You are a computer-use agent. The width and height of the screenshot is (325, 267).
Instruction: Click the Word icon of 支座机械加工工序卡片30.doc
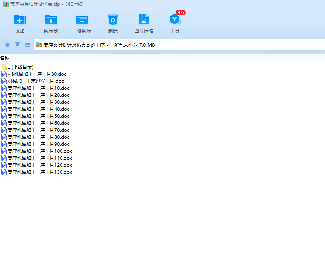[x=4, y=102]
